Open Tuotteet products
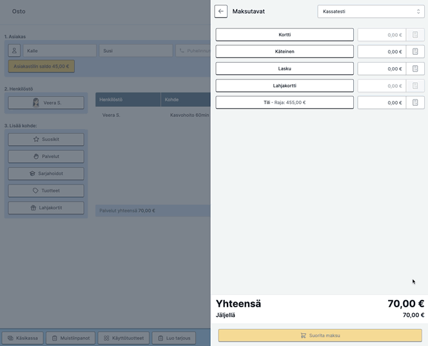This screenshot has width=428, height=346. pos(46,191)
